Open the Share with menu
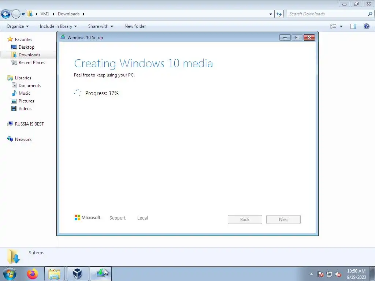 pos(100,26)
